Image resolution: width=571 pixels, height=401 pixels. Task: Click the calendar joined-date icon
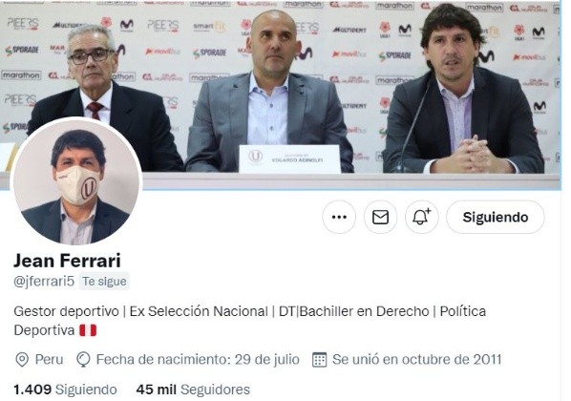(x=319, y=360)
